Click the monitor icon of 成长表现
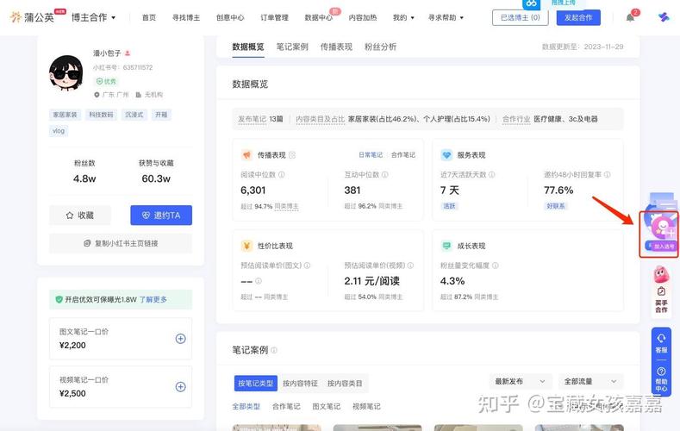This screenshot has width=680, height=431. click(x=446, y=246)
